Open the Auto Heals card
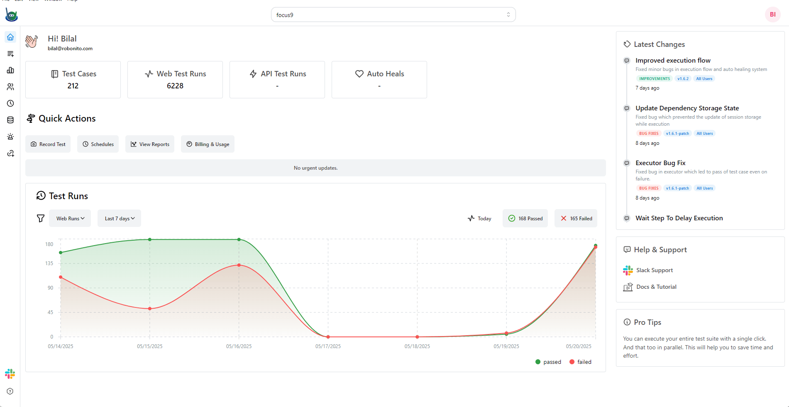789x407 pixels. [x=379, y=80]
